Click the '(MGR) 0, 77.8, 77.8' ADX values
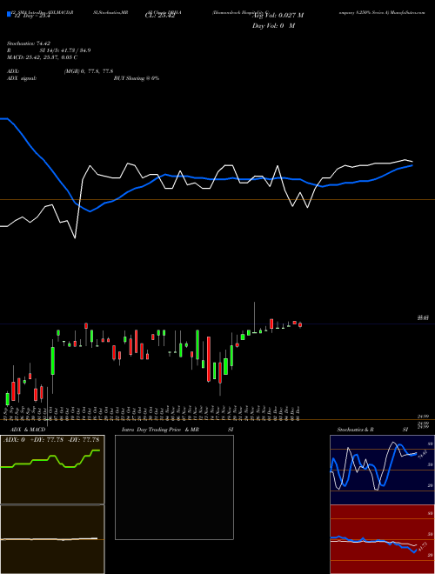435x574 pixels. [x=88, y=71]
